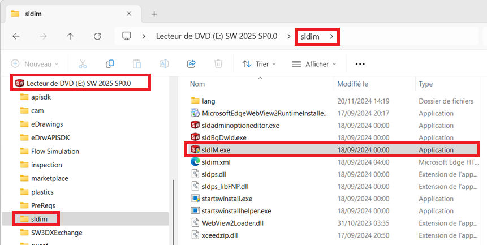Refresh the current folder
The width and height of the screenshot is (487, 245).
point(97,37)
